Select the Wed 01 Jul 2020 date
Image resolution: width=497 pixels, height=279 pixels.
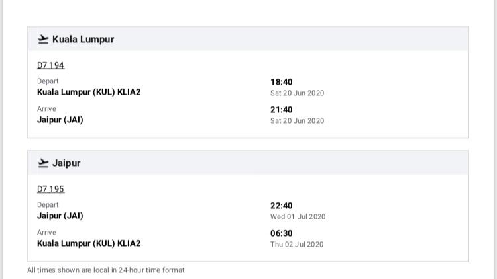(298, 217)
